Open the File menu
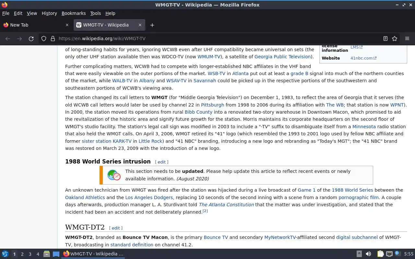The image size is (415, 259). [6, 13]
